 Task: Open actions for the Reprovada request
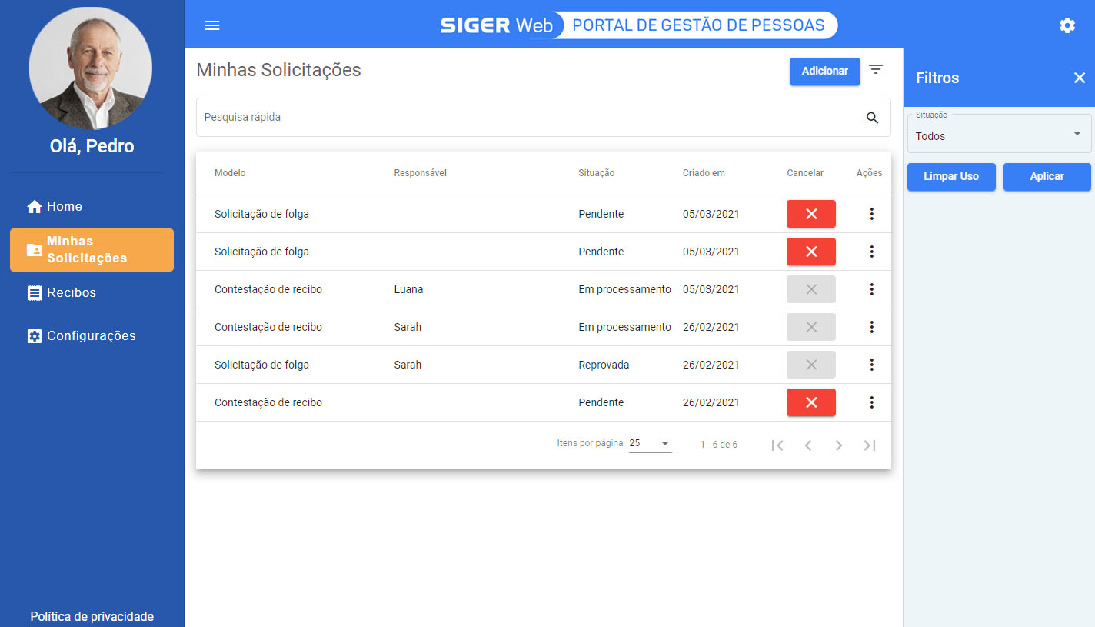click(x=871, y=365)
